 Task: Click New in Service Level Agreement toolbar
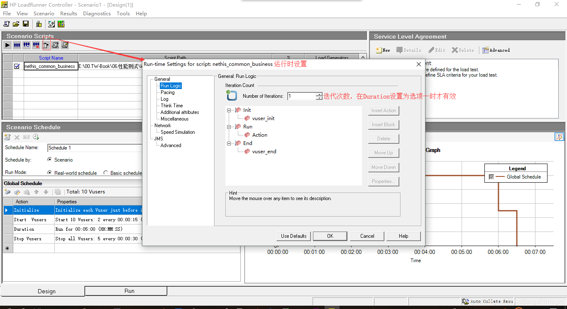click(383, 50)
